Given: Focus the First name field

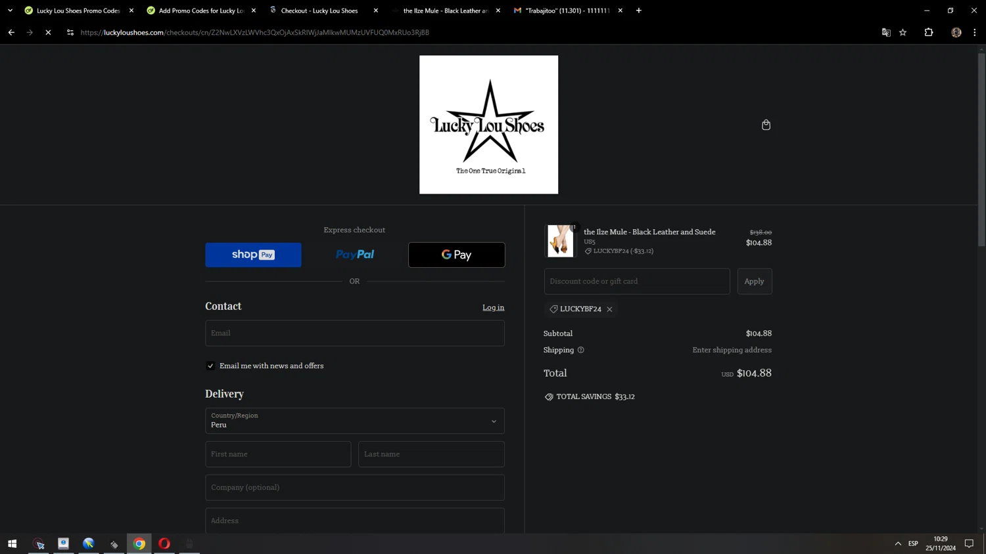Looking at the screenshot, I should tap(278, 454).
